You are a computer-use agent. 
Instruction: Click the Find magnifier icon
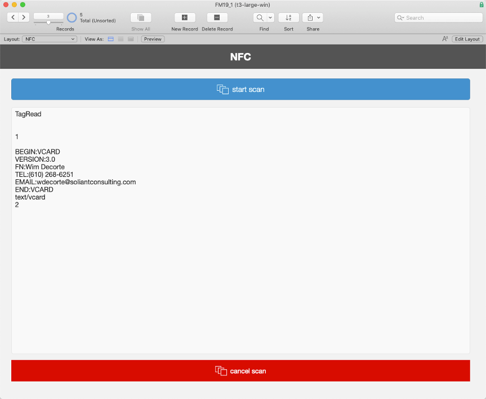pyautogui.click(x=260, y=17)
